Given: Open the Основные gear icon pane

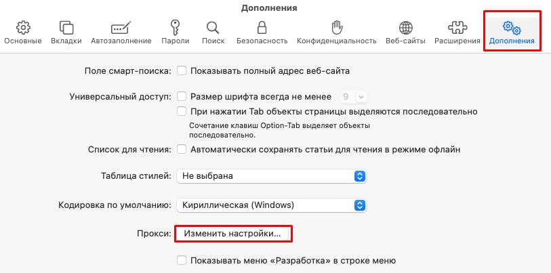Looking at the screenshot, I should pyautogui.click(x=23, y=28).
